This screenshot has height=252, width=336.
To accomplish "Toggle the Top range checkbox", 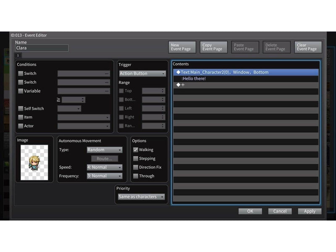I will (x=121, y=91).
